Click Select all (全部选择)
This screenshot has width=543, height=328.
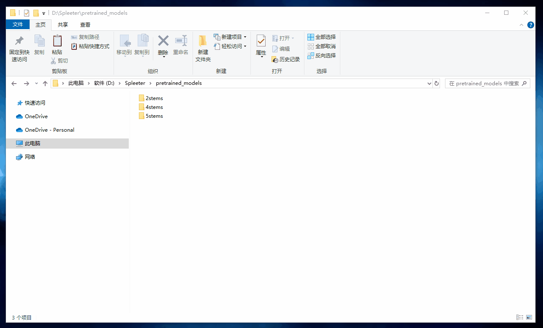[x=322, y=37]
